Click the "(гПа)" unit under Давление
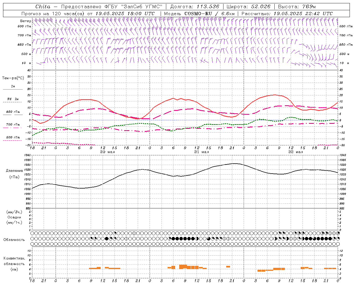This screenshot has width=354, height=283. point(14,177)
